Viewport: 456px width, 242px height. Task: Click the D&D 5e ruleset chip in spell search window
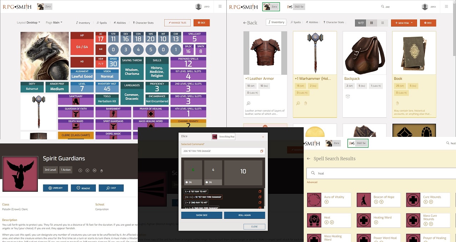(x=358, y=143)
